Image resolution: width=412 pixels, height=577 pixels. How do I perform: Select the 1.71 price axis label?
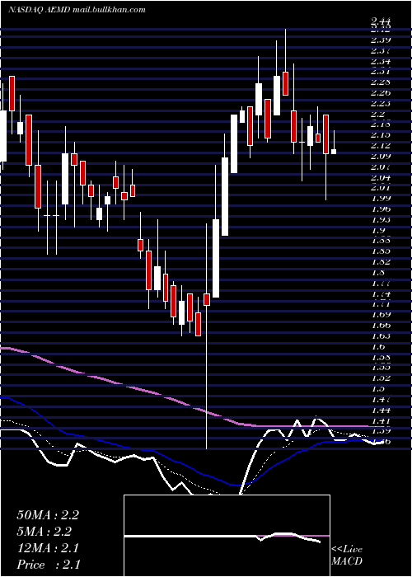coord(381,304)
